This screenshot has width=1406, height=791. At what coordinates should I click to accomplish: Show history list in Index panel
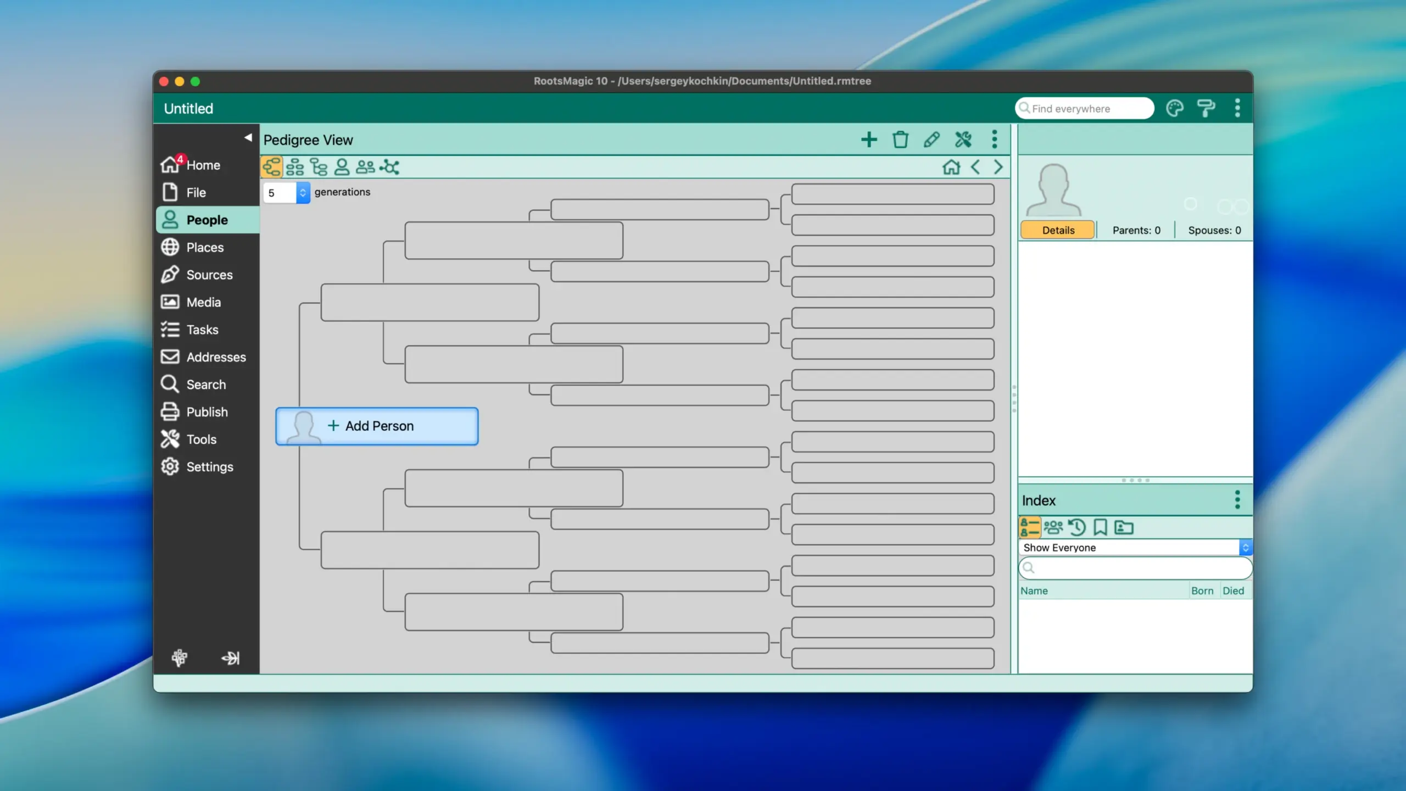[1077, 527]
